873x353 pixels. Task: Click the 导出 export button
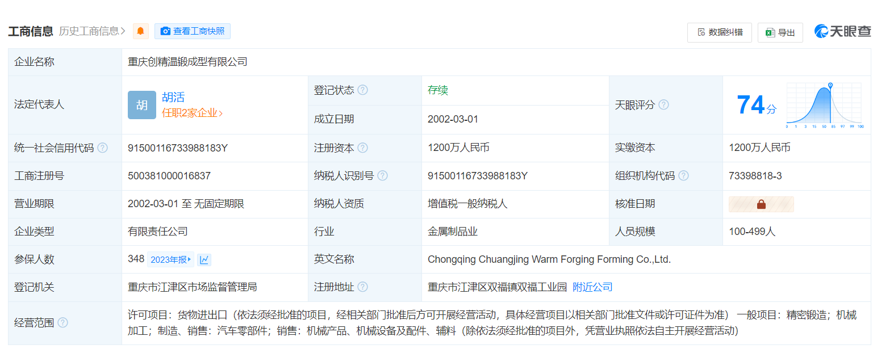[780, 32]
